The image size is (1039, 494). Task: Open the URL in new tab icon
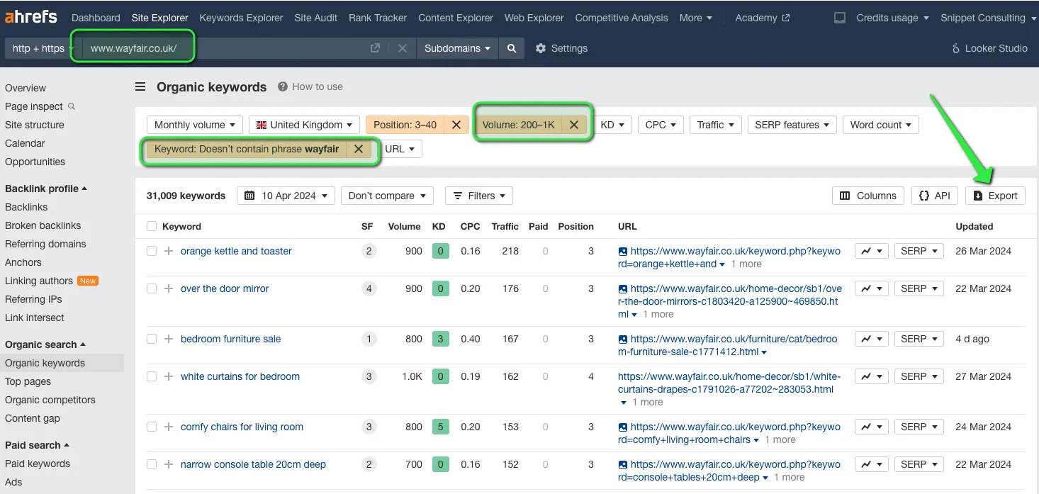tap(375, 48)
